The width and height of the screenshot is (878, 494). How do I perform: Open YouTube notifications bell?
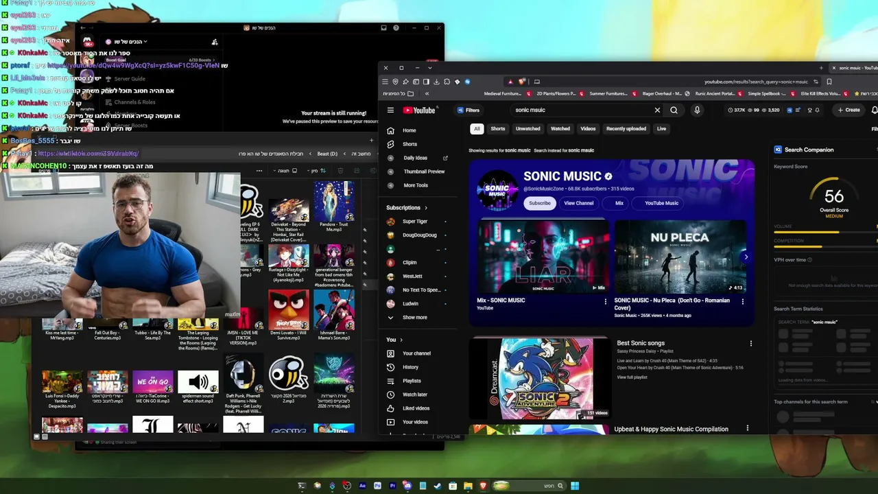pos(875,110)
